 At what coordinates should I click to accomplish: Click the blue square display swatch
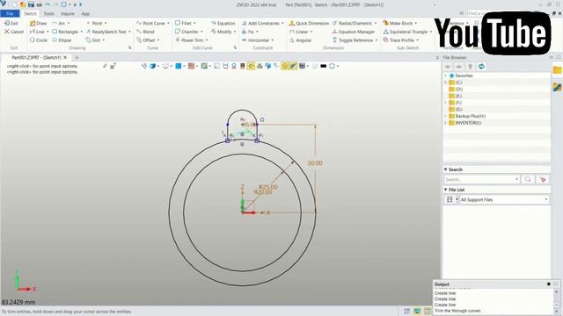coord(178,66)
